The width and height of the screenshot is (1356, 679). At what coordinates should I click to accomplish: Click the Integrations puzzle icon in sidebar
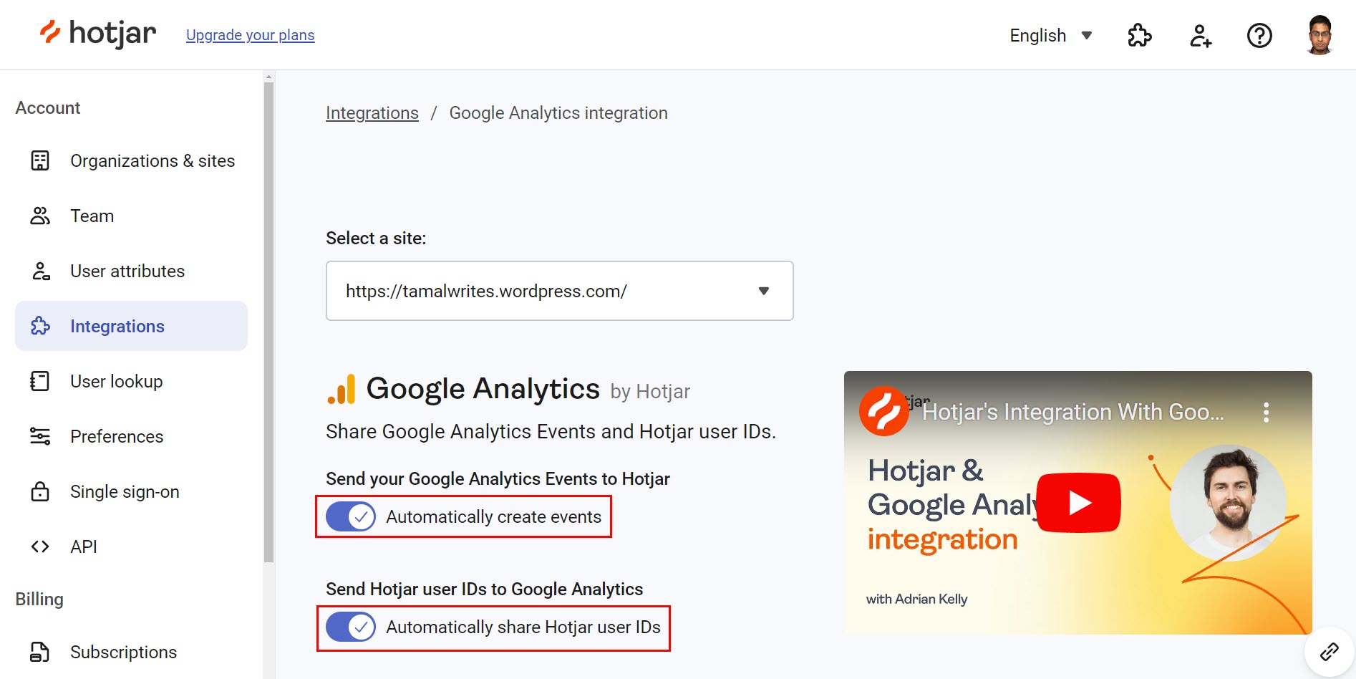coord(40,326)
